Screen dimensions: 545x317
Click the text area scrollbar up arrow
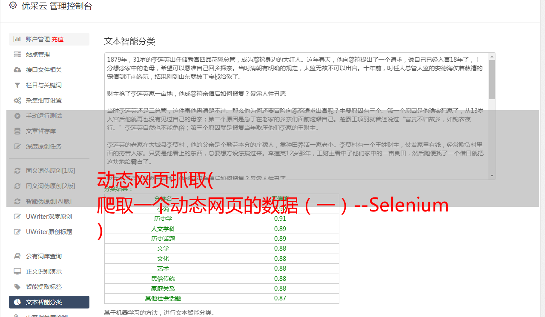(x=492, y=56)
